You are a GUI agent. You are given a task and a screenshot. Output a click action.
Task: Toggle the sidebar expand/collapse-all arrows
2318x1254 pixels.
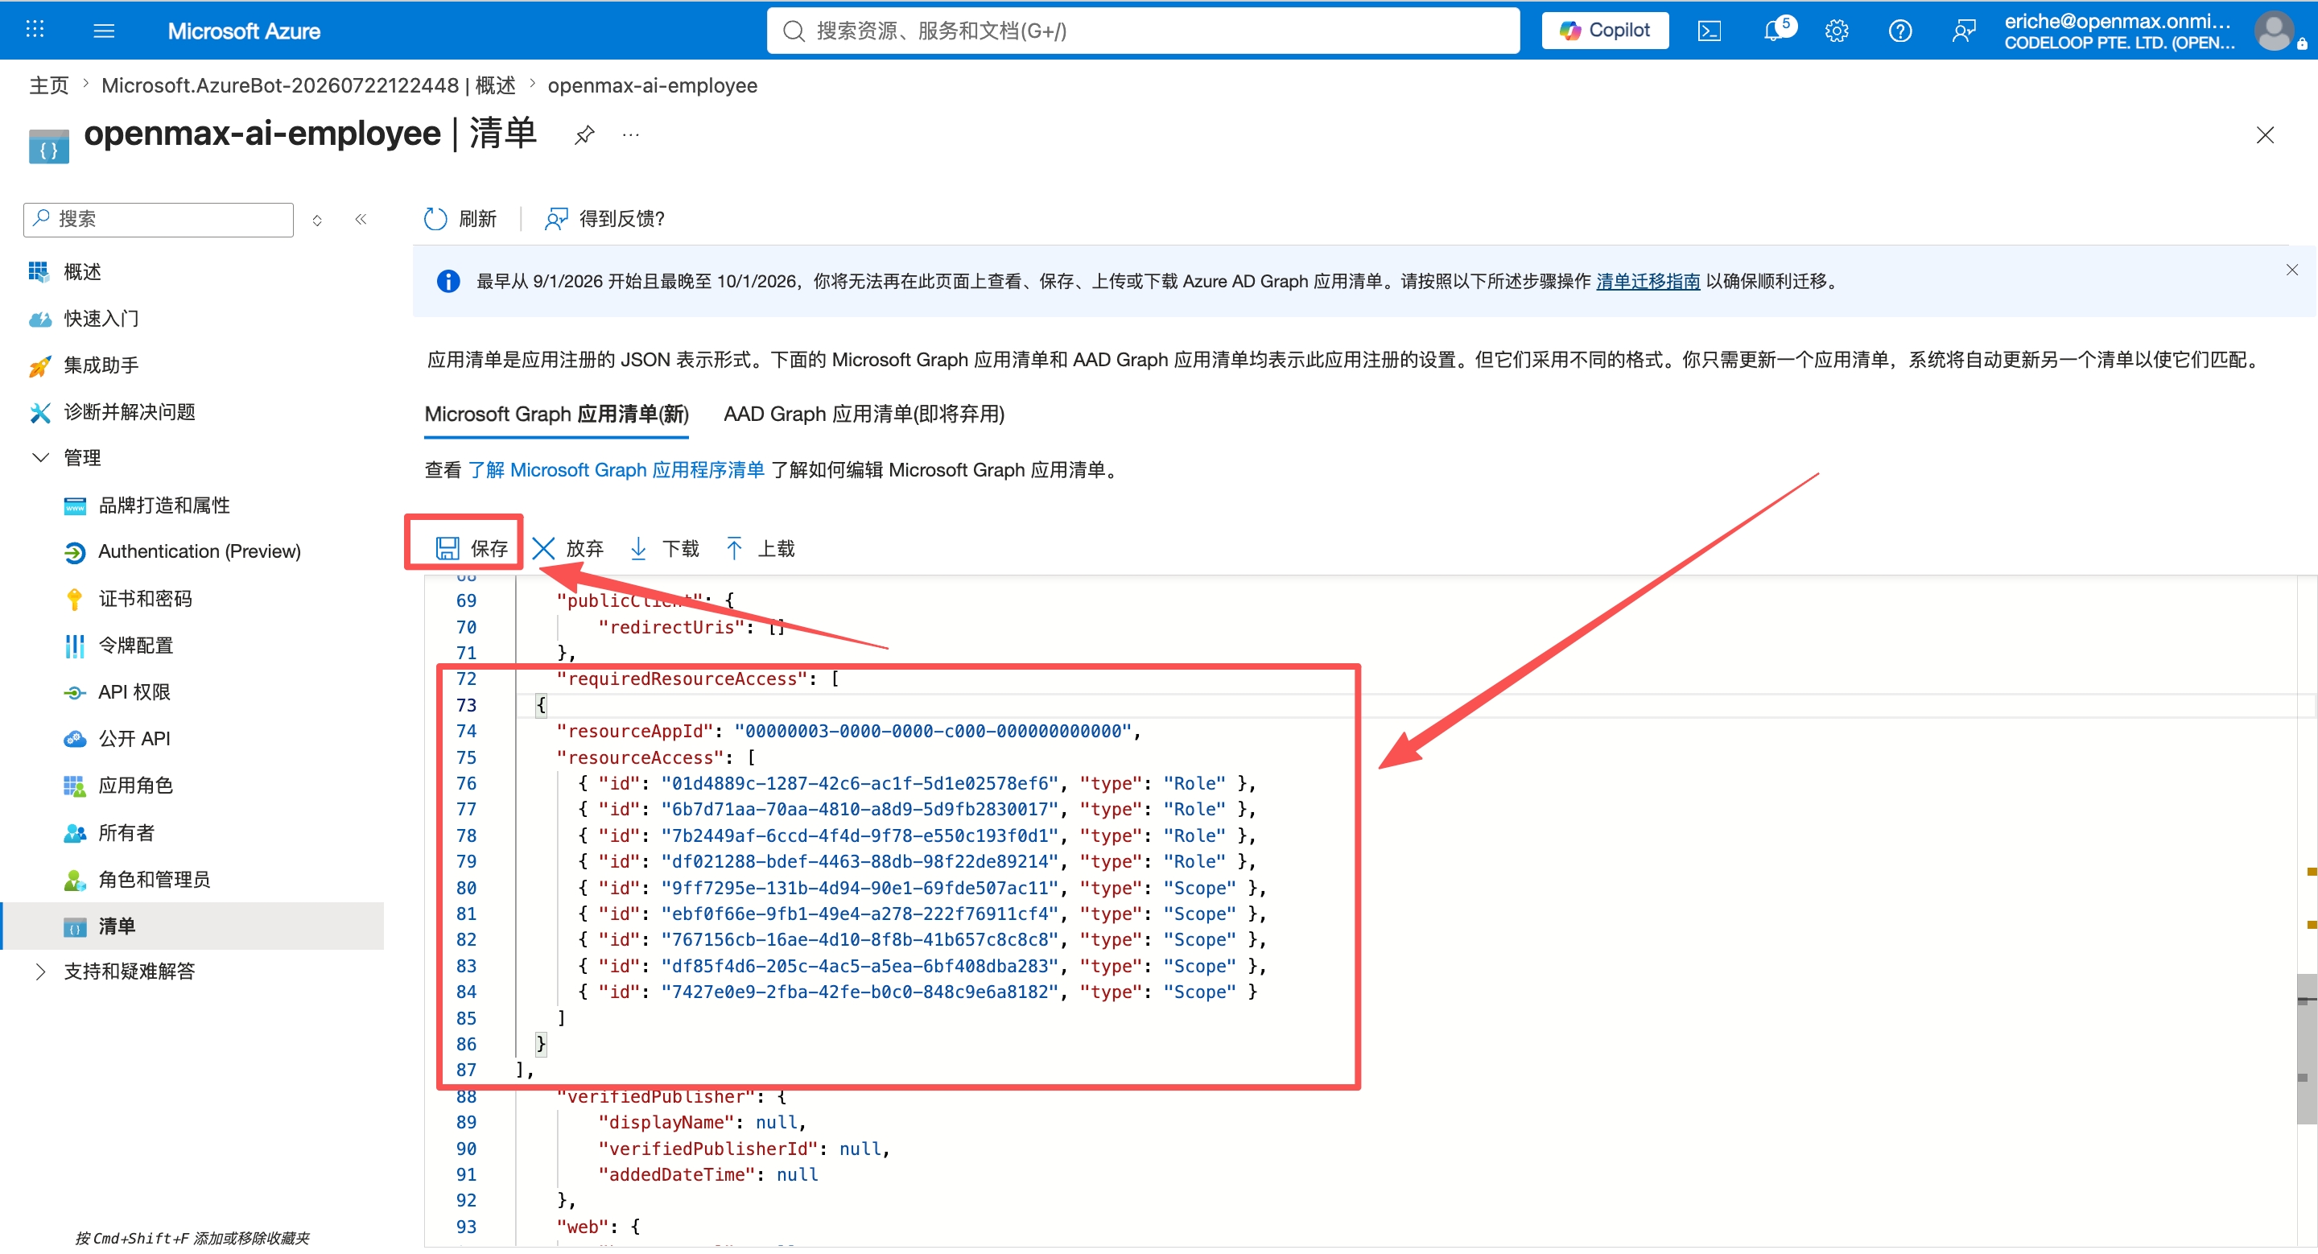coord(317,220)
